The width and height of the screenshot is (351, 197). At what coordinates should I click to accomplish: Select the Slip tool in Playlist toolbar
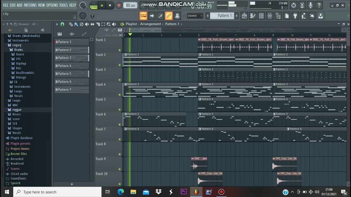coord(92,24)
